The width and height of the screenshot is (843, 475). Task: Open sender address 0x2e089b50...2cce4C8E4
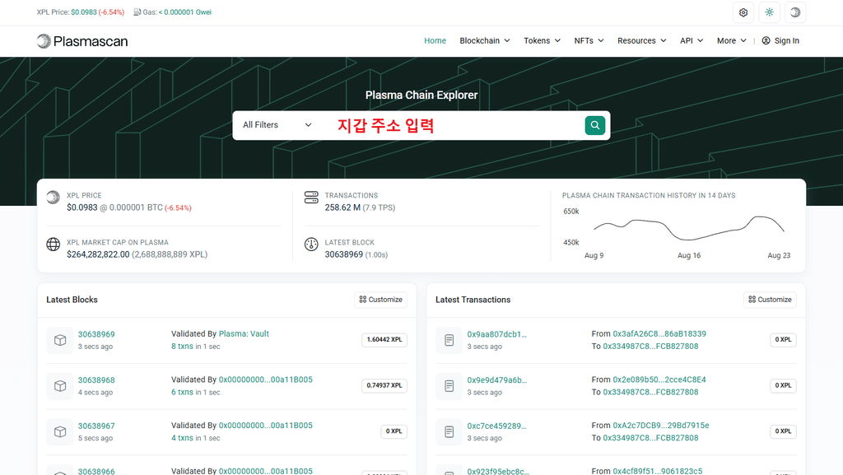click(x=659, y=380)
